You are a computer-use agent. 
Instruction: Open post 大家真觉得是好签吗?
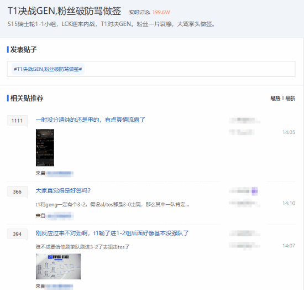[x=63, y=190]
